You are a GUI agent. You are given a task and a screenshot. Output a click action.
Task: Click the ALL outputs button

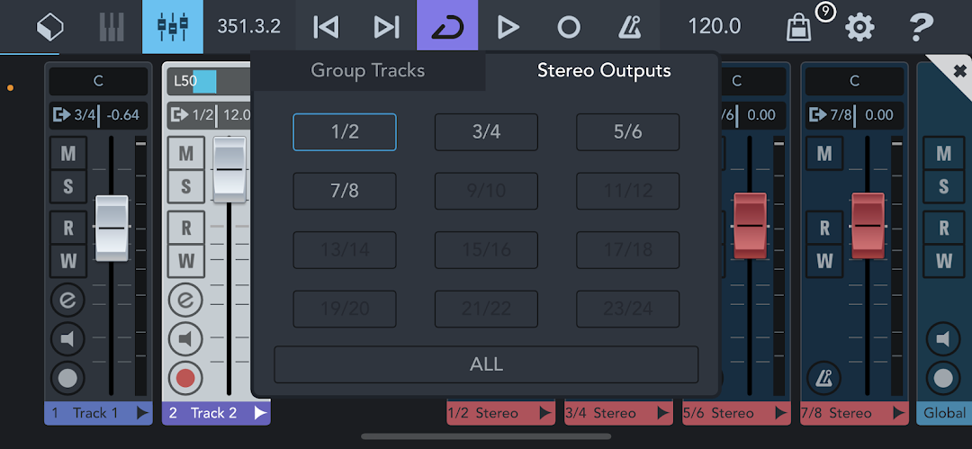[x=486, y=364]
